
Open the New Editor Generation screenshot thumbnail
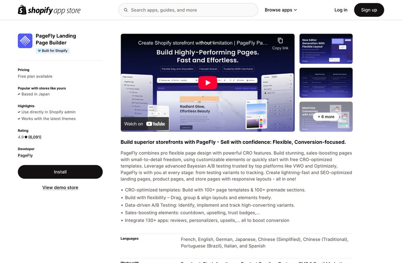coord(326,49)
